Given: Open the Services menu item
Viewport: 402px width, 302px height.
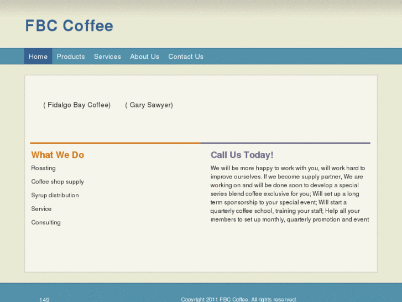Looking at the screenshot, I should tap(107, 57).
